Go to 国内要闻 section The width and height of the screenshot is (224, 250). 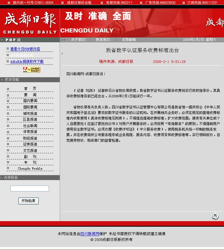pos(30,101)
